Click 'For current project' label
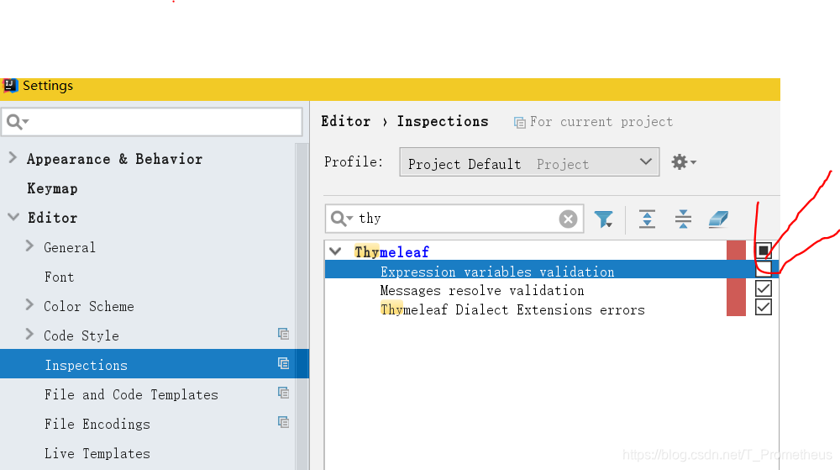840x470 pixels. click(x=601, y=122)
